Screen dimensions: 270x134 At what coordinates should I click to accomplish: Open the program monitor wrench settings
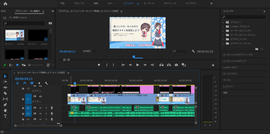click(193, 51)
